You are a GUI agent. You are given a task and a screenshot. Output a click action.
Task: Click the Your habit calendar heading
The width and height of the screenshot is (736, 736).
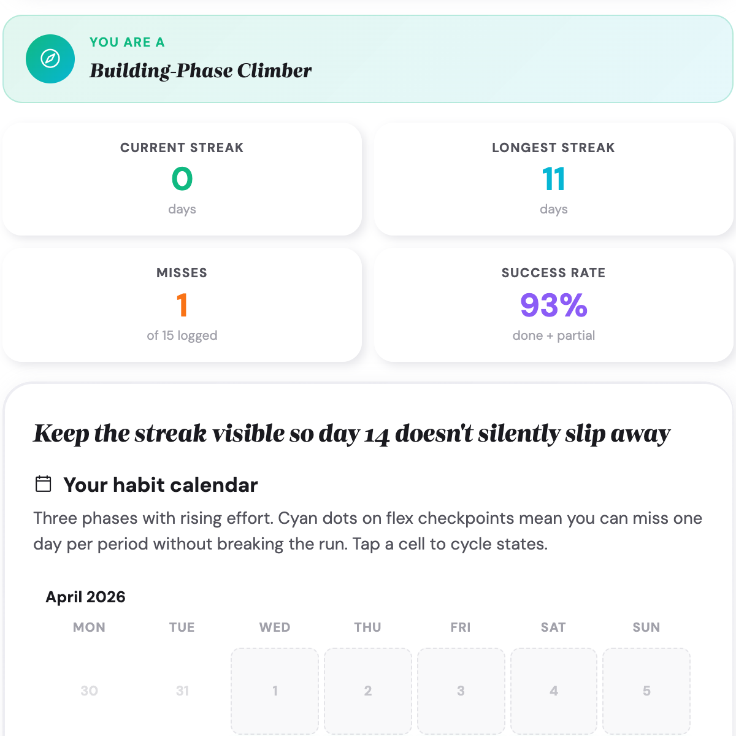pos(161,485)
